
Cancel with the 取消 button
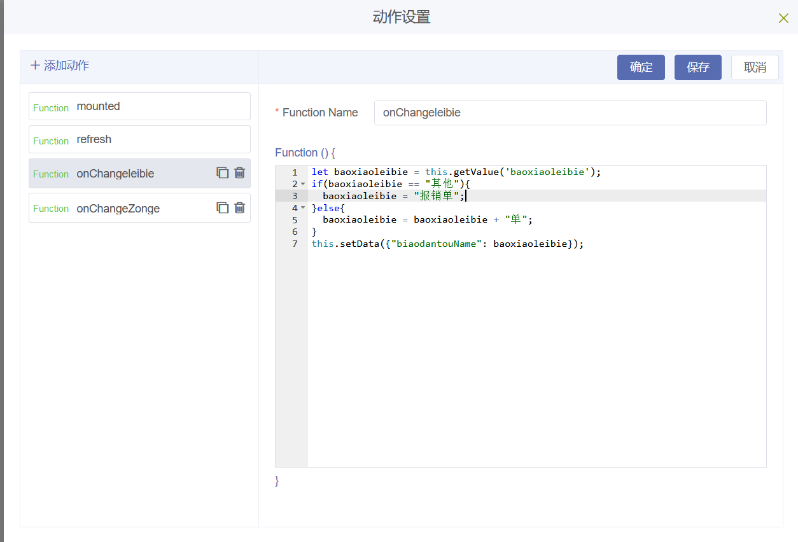[755, 67]
